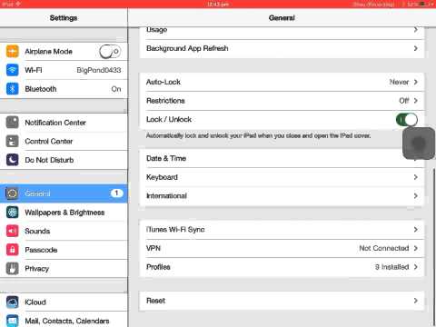Screen dimensions: 436x327
Task: Tap the Mail, Contacts, Calendars icon
Action: coord(13,321)
